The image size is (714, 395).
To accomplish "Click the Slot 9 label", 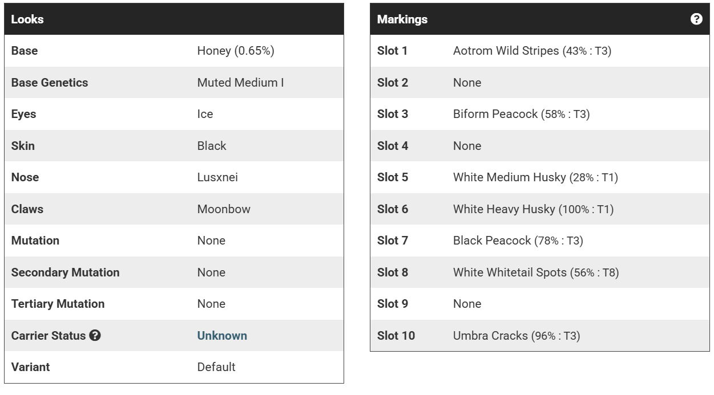I will click(x=393, y=304).
